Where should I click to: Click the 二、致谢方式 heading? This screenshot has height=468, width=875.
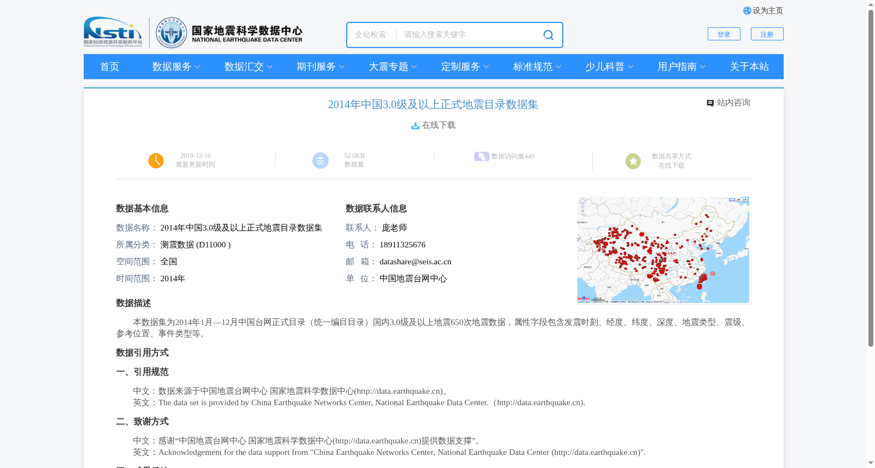pyautogui.click(x=142, y=422)
